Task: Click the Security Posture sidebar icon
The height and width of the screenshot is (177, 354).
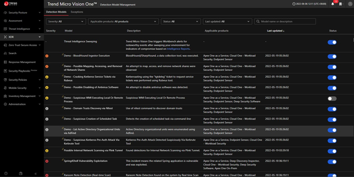Action: [x=5, y=12]
